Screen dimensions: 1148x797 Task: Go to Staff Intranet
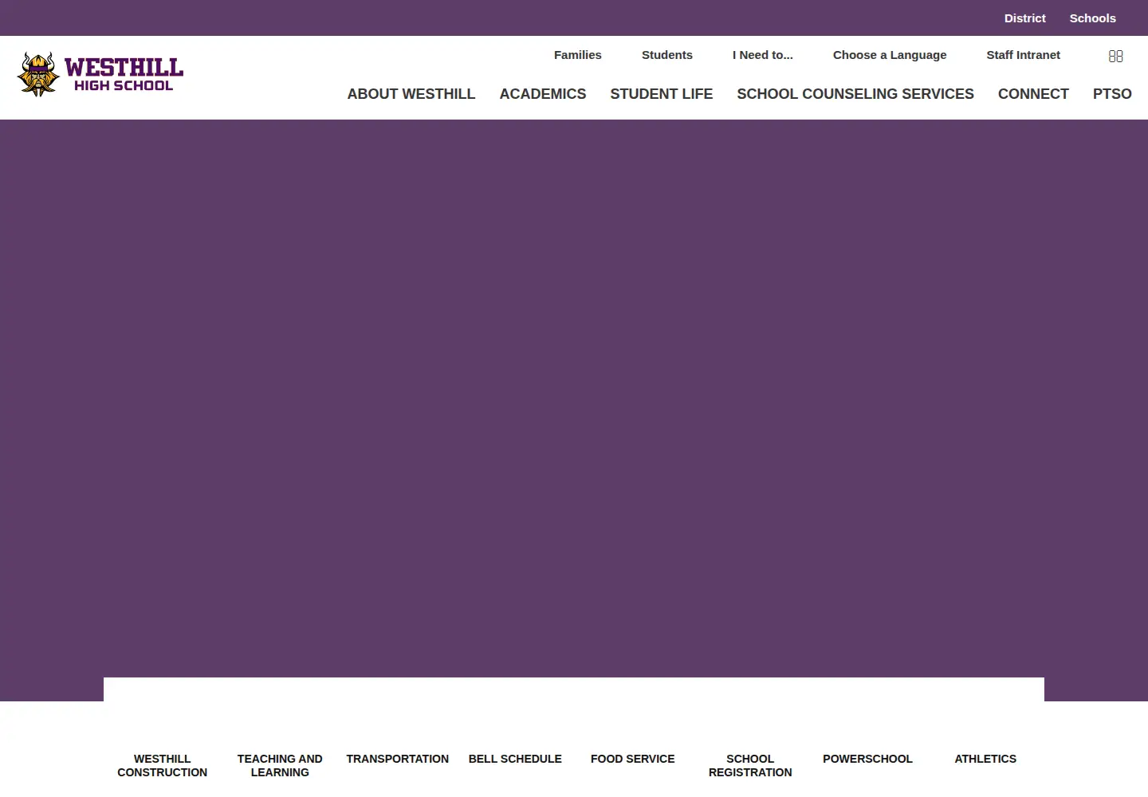point(1023,55)
